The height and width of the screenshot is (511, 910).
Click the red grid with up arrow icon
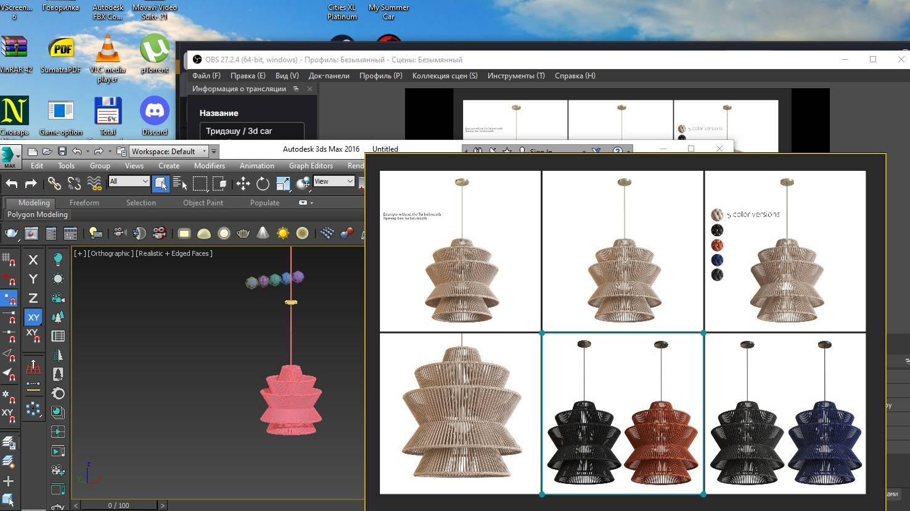(33, 368)
